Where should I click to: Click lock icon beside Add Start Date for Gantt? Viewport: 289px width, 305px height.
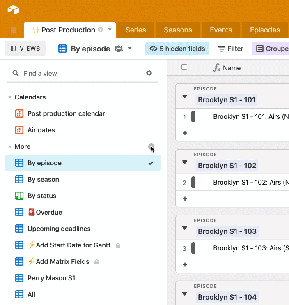[x=118, y=245]
